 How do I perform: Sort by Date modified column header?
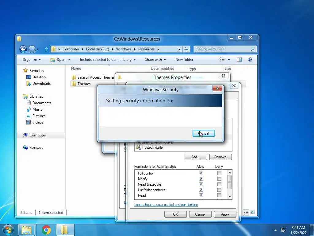pyautogui.click(x=163, y=69)
